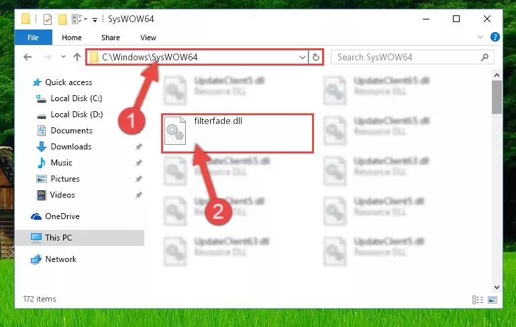This screenshot has height=327, width=516.
Task: Switch to Large icons view layout icon
Action: click(493, 300)
